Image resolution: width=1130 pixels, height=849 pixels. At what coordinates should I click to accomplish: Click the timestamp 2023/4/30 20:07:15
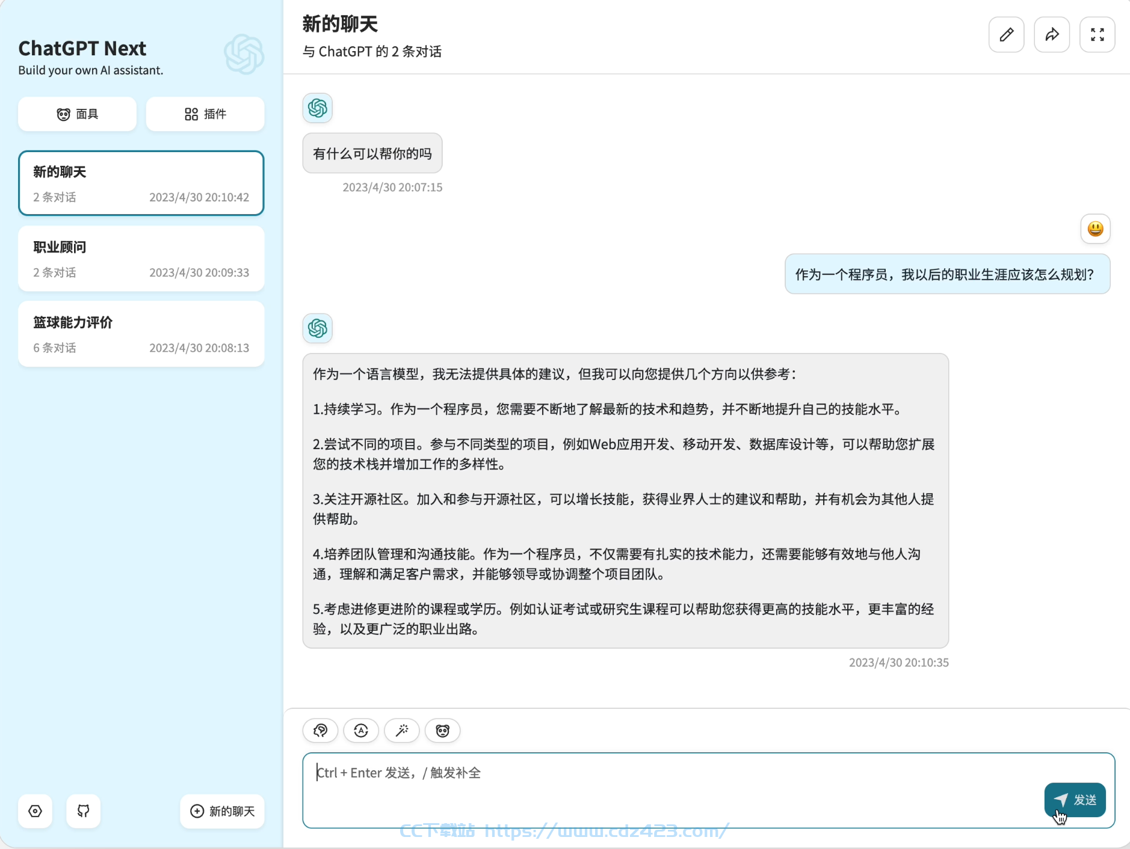tap(392, 188)
